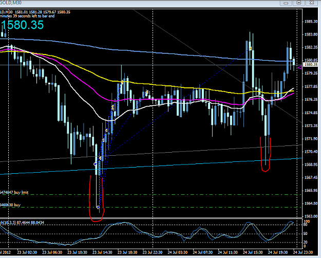The height and width of the screenshot is (258, 321).
Task: Click the 24 Jul 03:30 time label
Action: pos(178,252)
